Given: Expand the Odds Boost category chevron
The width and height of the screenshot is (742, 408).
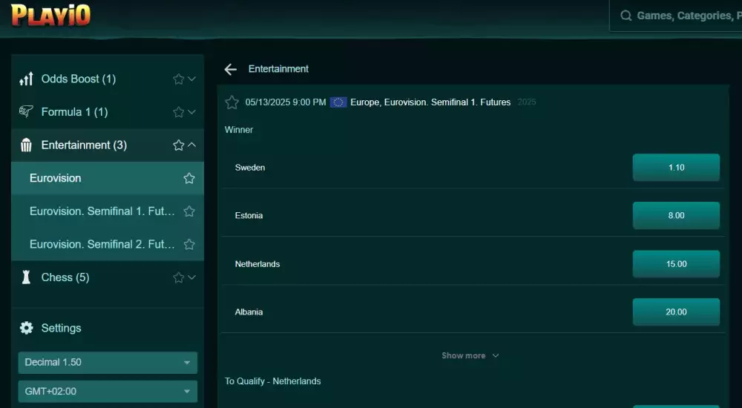Looking at the screenshot, I should click(x=191, y=79).
